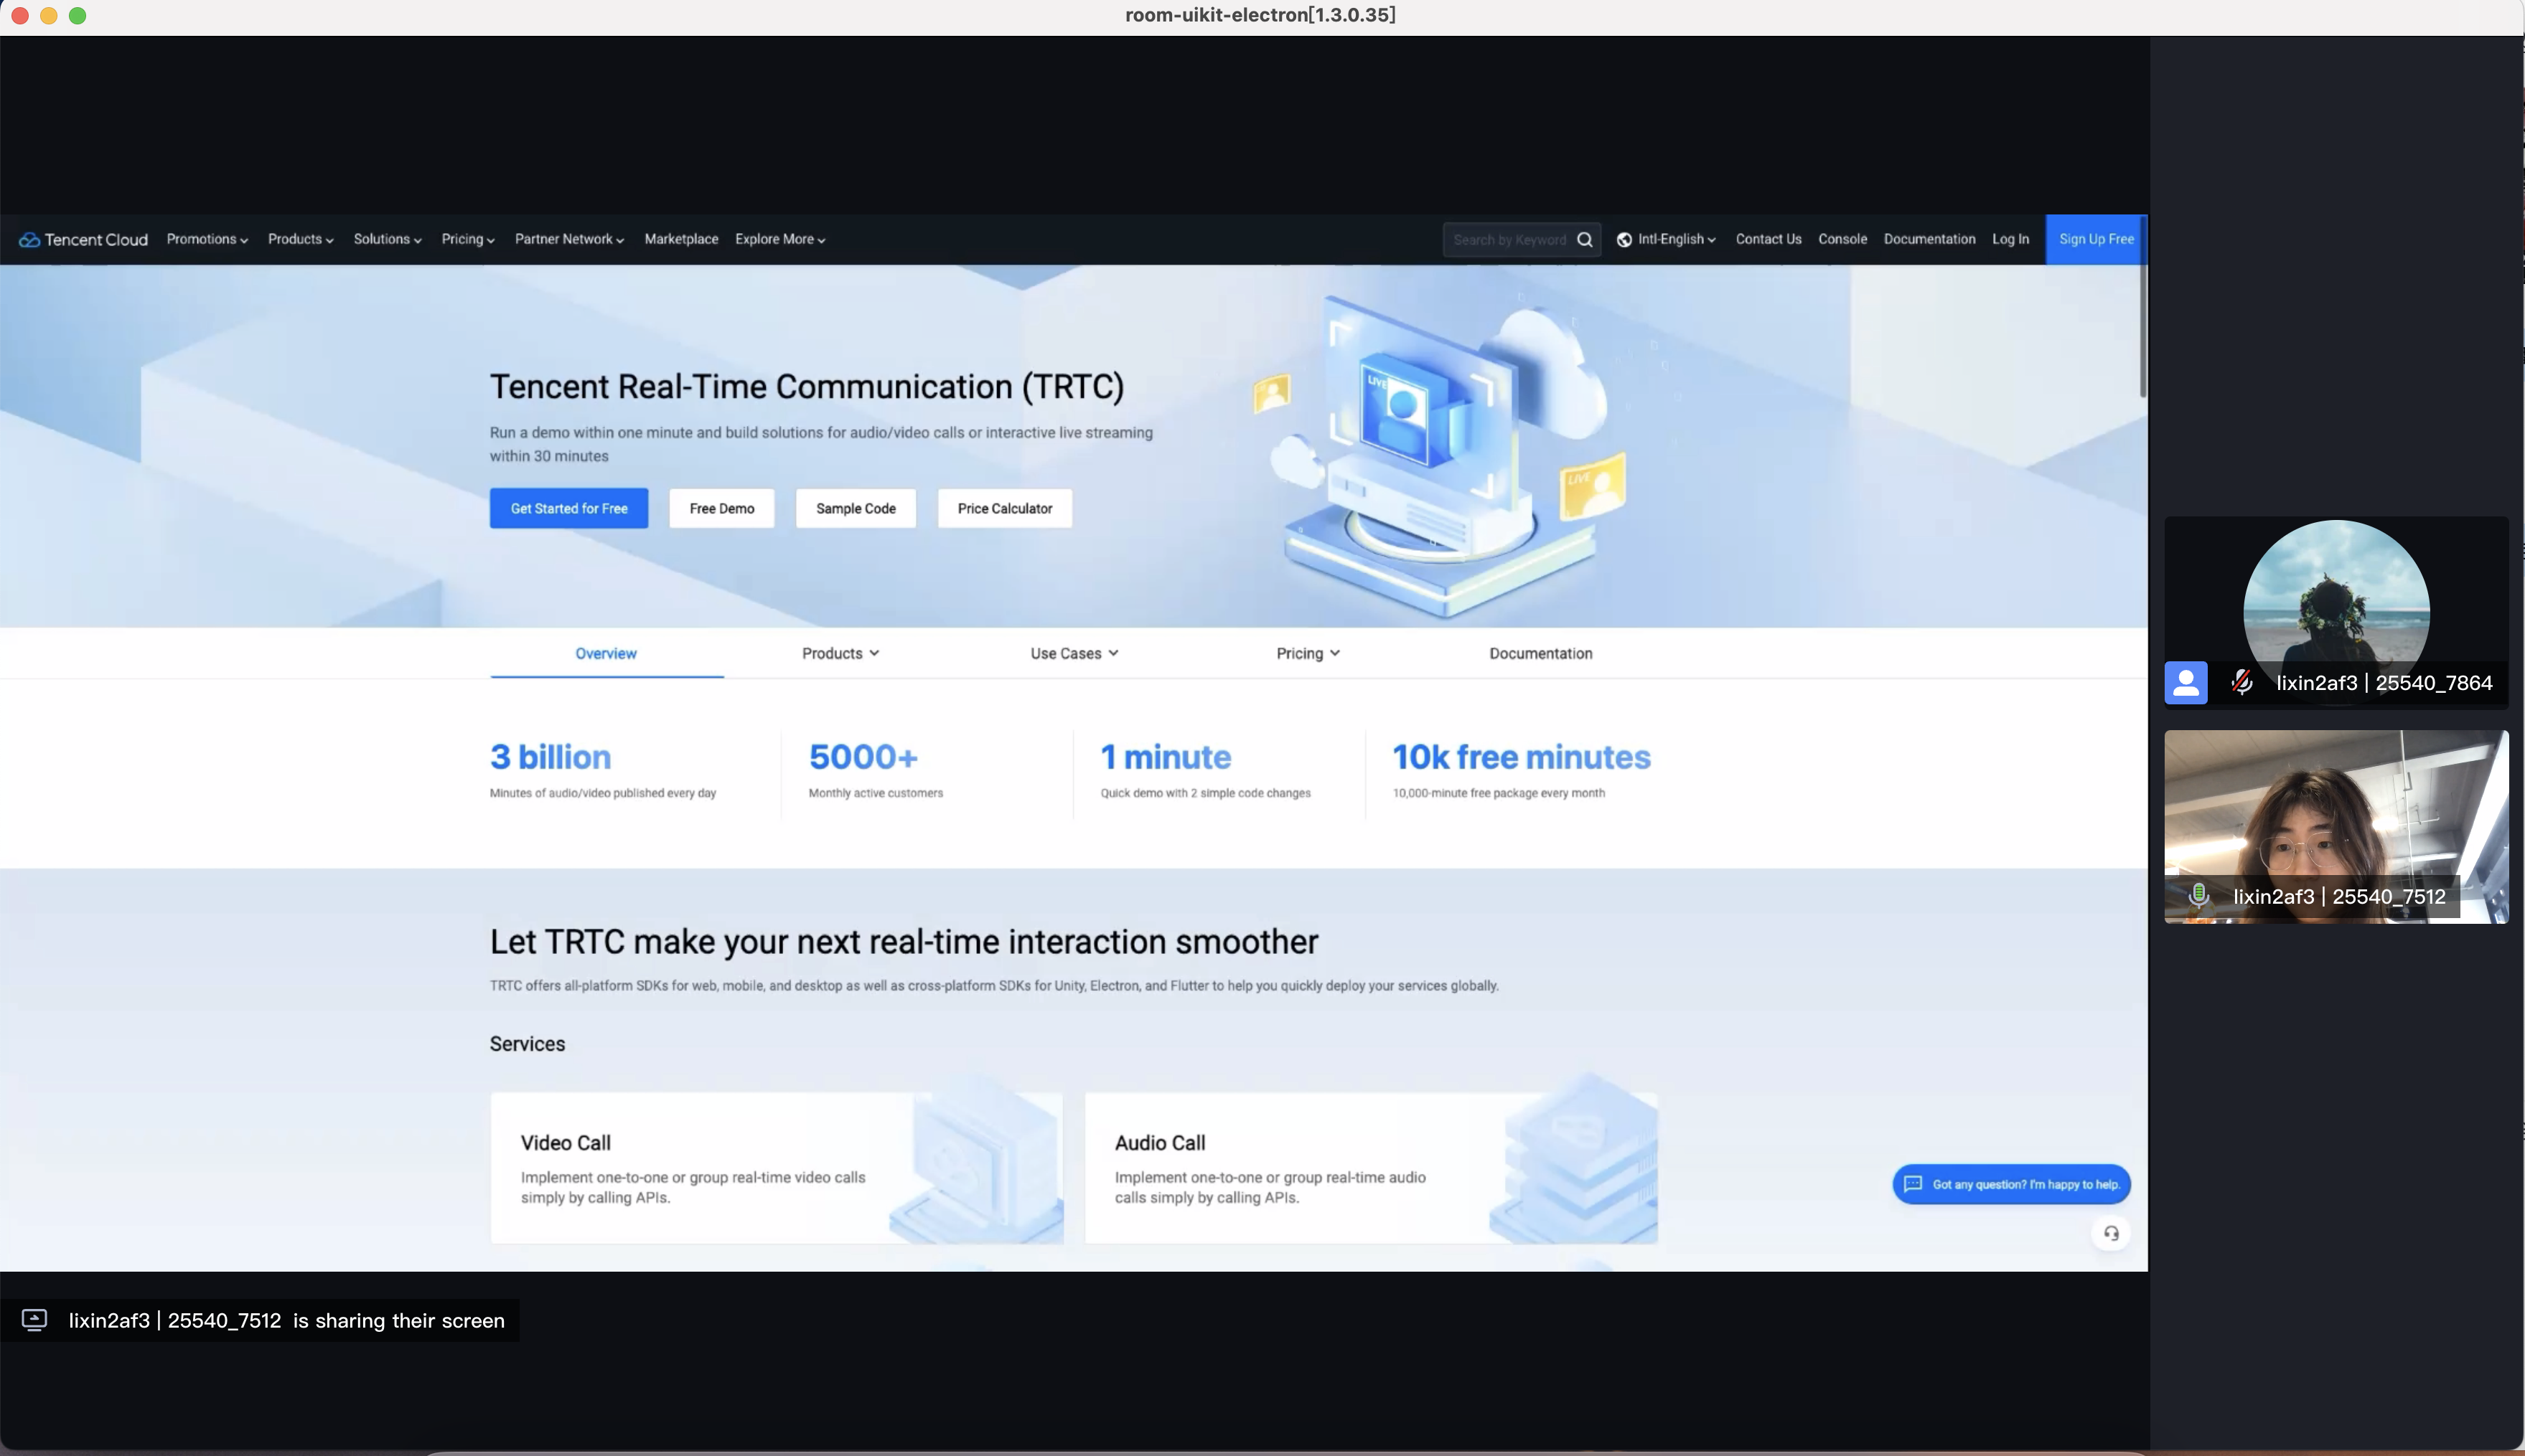Toggle muted microphone icon of 25540_7864
The height and width of the screenshot is (1456, 2525).
[2242, 682]
